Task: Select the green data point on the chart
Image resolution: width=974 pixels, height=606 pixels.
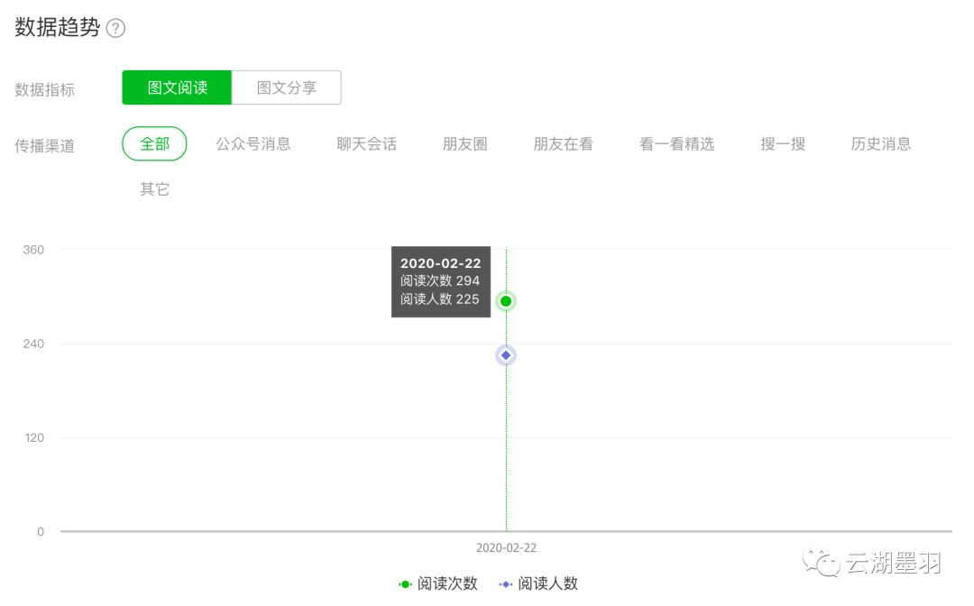Action: (505, 301)
